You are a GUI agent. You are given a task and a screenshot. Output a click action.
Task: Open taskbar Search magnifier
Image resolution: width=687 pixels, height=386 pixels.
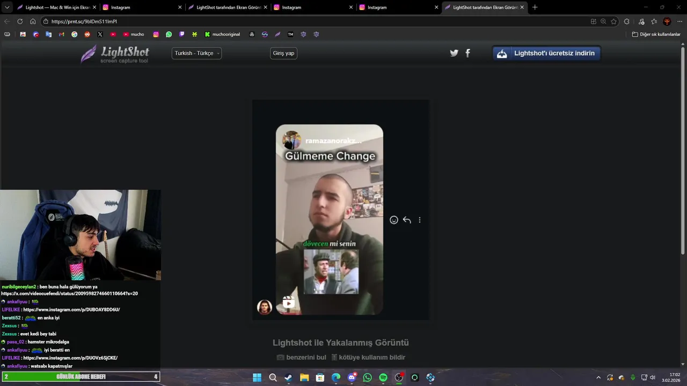273,377
